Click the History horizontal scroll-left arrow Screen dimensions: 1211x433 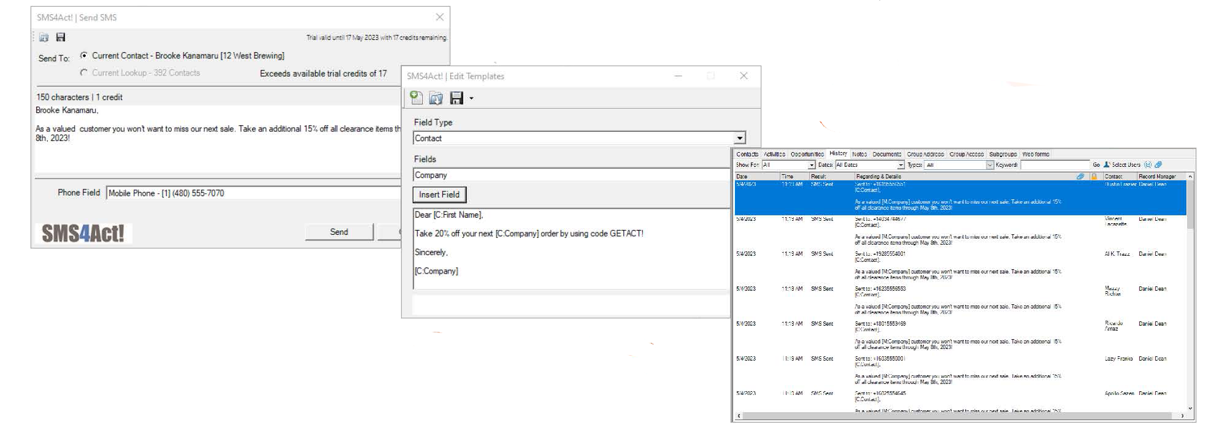point(739,416)
